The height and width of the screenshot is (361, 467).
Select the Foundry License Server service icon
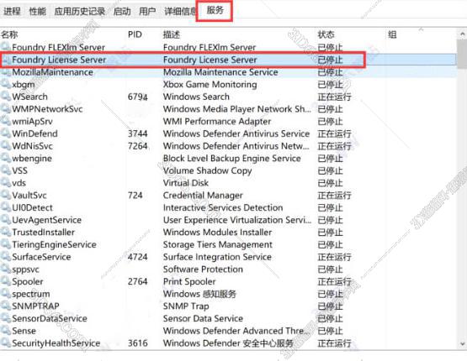coord(7,60)
